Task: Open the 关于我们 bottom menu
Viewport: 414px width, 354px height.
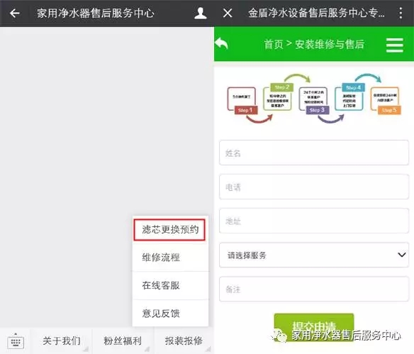Action: coord(62,341)
